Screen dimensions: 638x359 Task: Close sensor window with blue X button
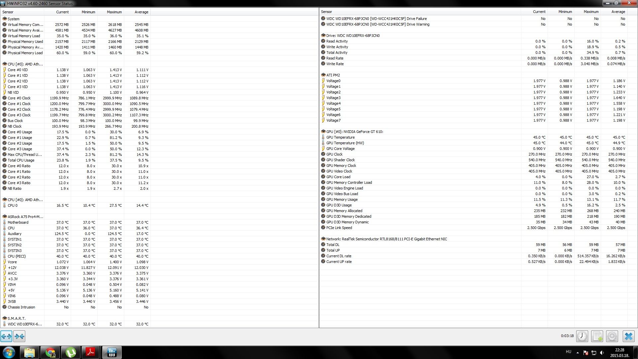click(628, 336)
